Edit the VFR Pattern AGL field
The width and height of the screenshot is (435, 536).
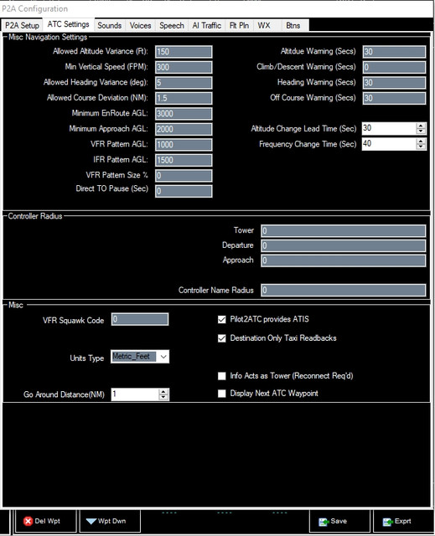tap(184, 145)
